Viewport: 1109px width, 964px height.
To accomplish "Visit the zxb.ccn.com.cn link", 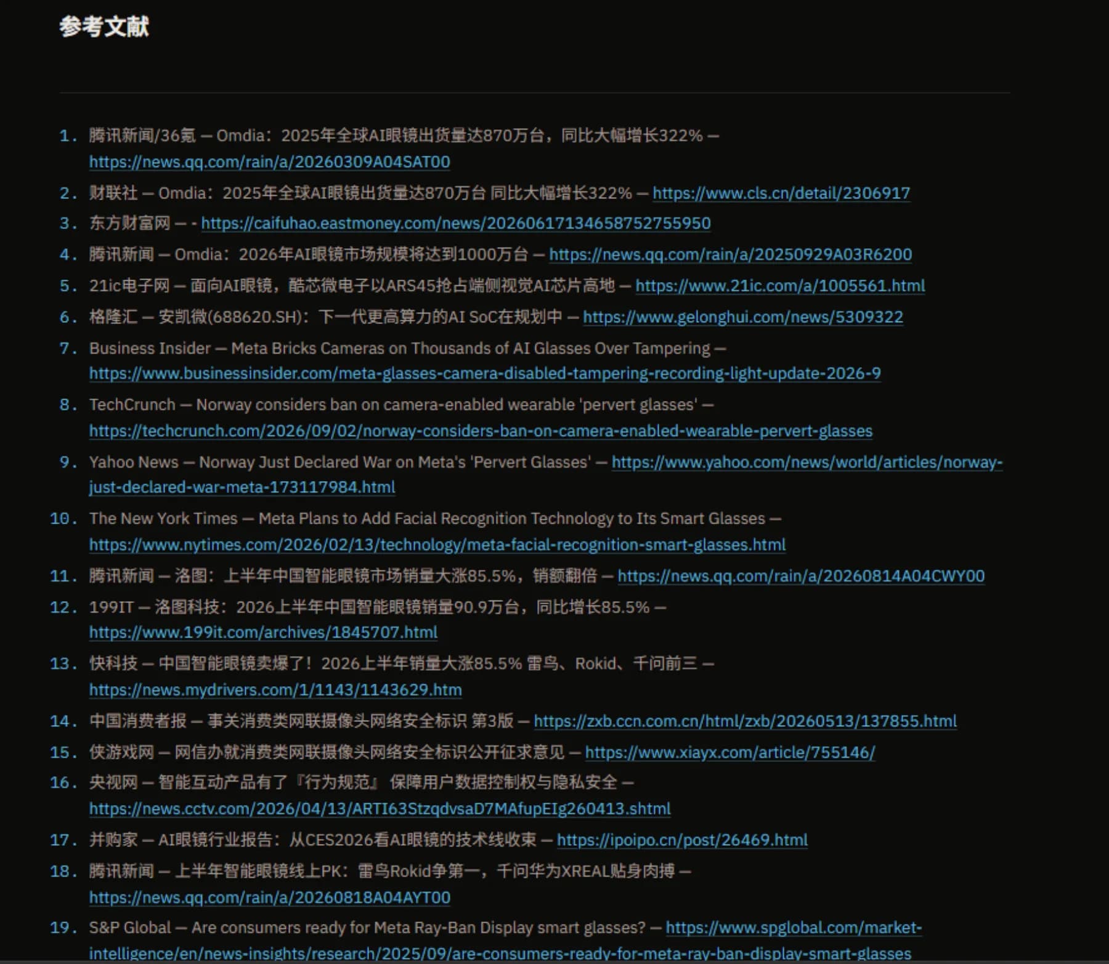I will coord(745,721).
